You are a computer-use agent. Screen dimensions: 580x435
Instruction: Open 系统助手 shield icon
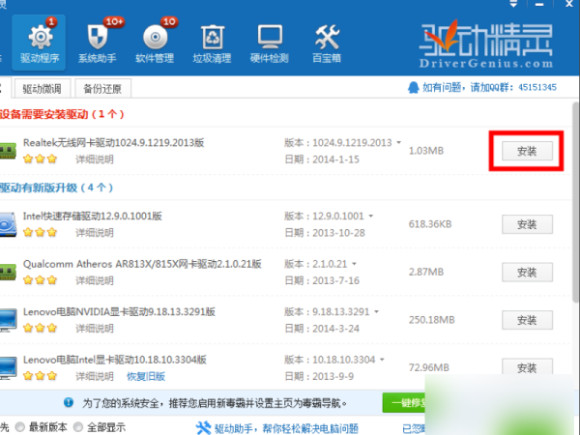pos(98,43)
